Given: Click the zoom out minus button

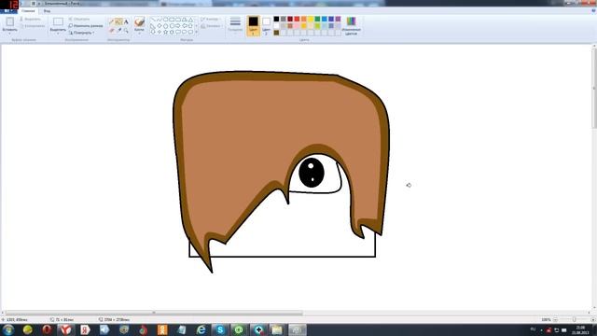Looking at the screenshot, I should (556, 319).
